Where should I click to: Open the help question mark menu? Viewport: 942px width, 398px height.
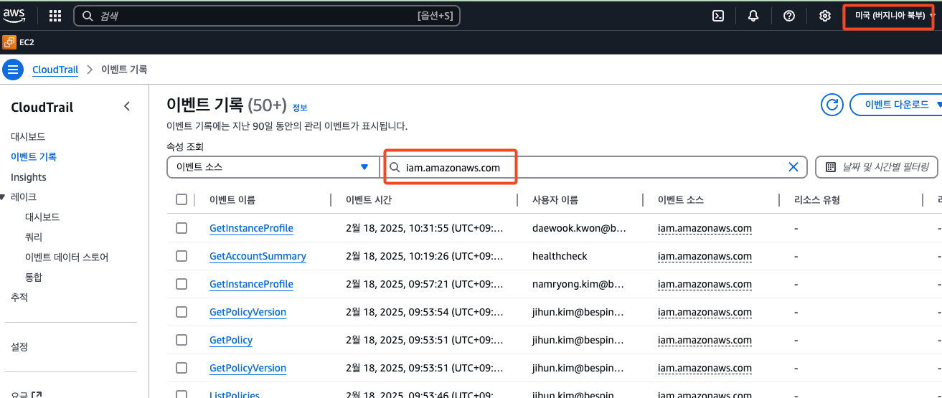[789, 16]
